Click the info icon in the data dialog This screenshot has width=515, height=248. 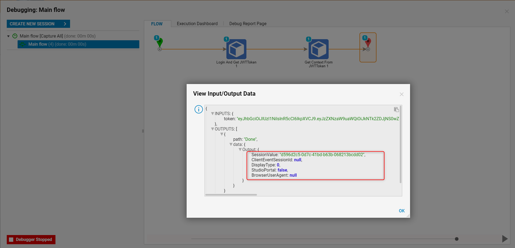point(199,109)
